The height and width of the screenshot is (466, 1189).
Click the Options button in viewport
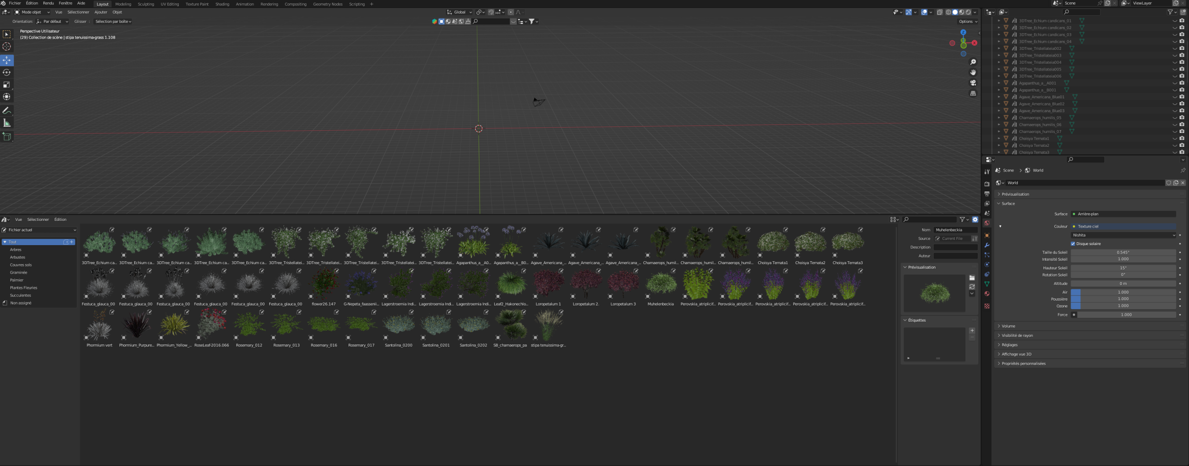pyautogui.click(x=967, y=21)
